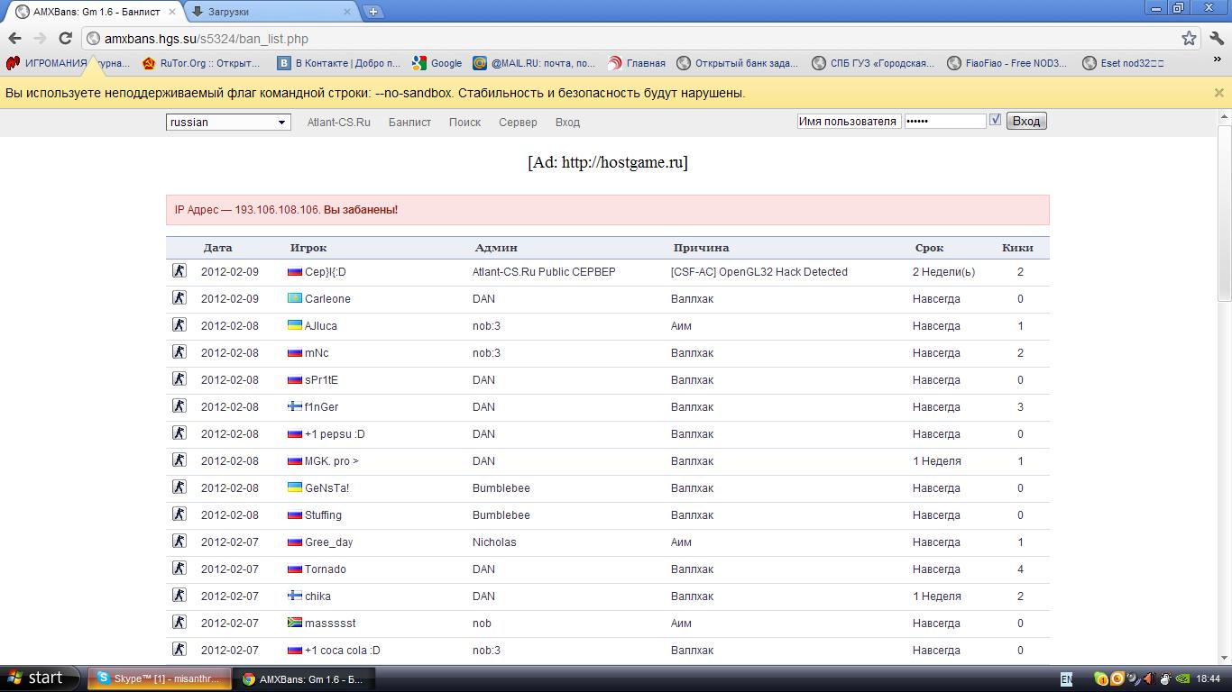Open Chrome wrench settings menu

pos(1217,38)
